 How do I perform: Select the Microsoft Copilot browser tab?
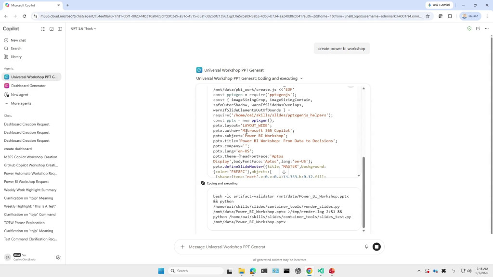click(33, 5)
